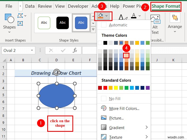Pick the light orange tint swatch
The width and height of the screenshot is (187, 140).
(x=126, y=55)
